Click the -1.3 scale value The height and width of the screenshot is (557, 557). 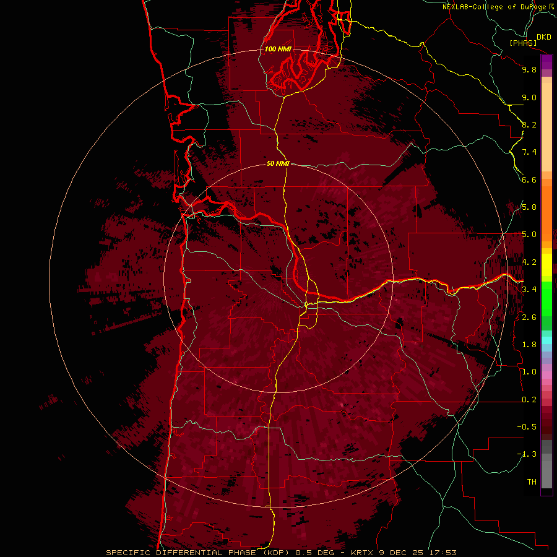(527, 454)
